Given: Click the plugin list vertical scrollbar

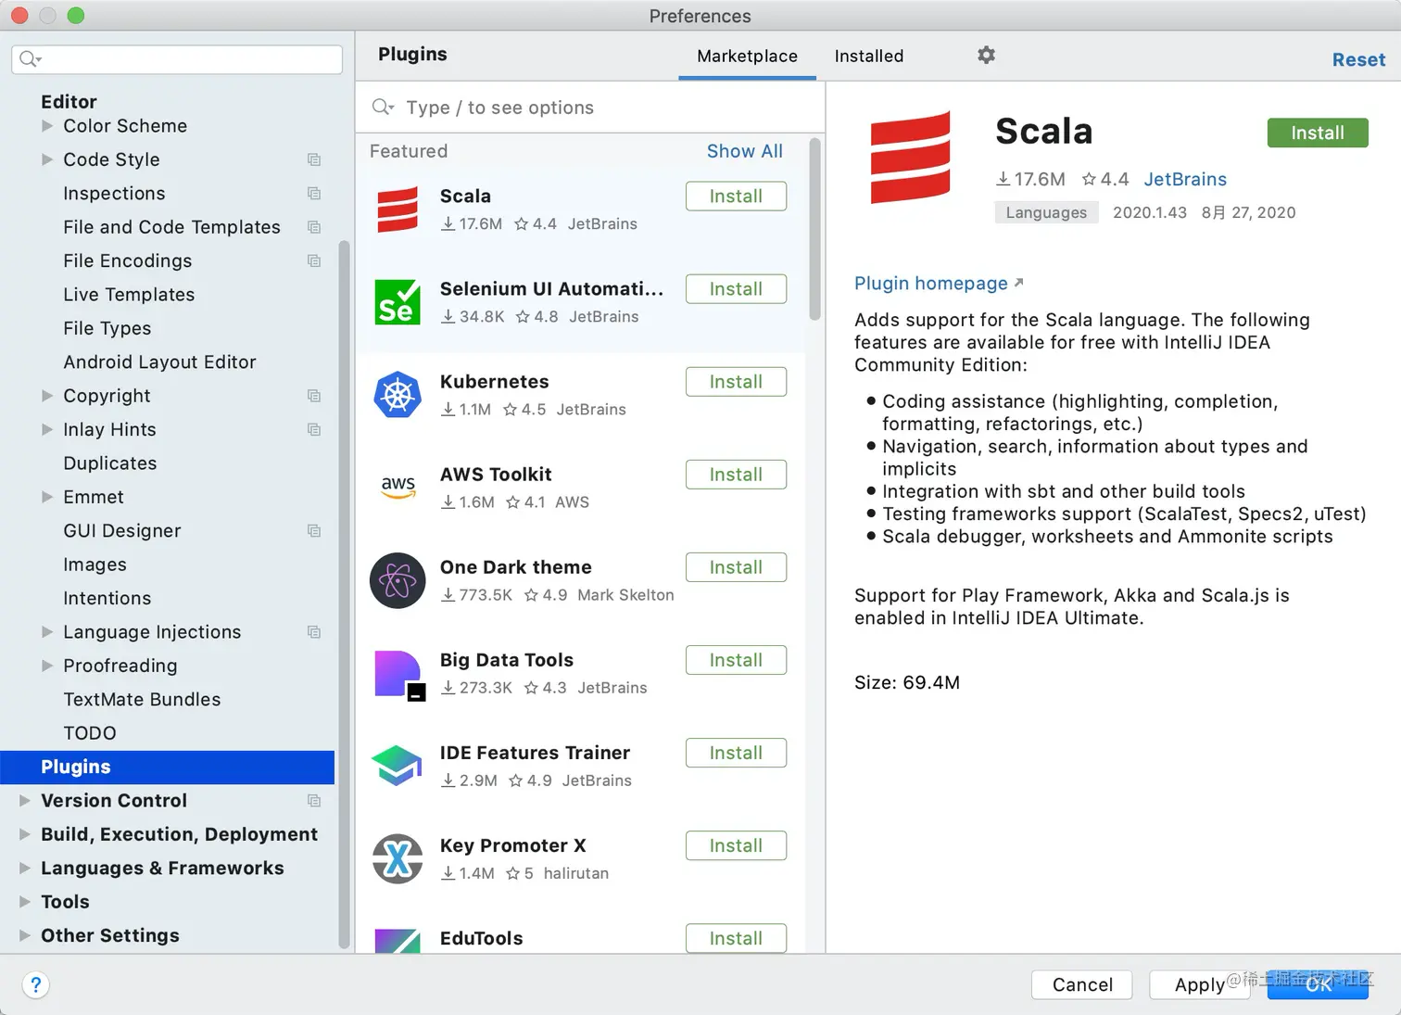Looking at the screenshot, I should point(814,229).
